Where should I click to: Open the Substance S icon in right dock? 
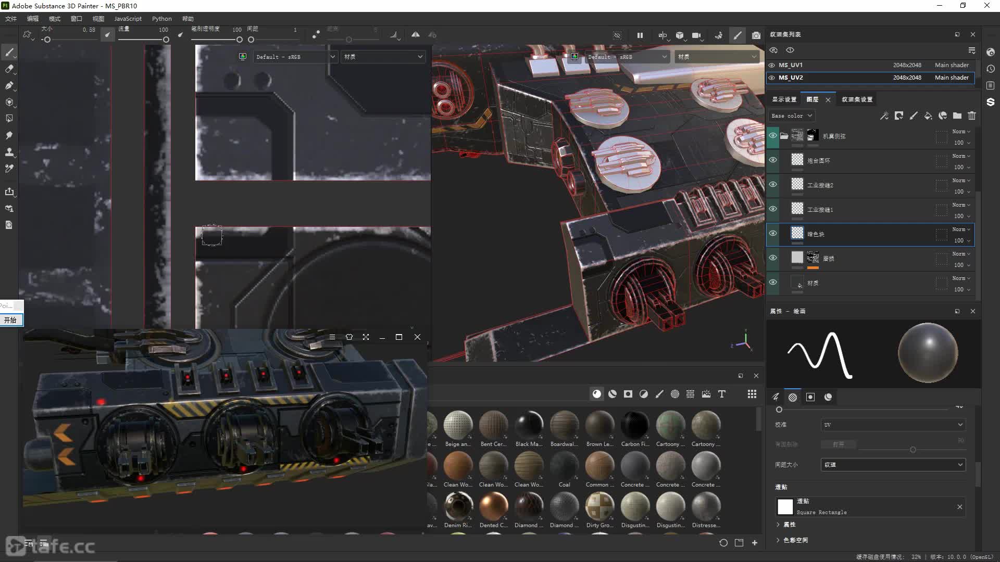tap(991, 102)
